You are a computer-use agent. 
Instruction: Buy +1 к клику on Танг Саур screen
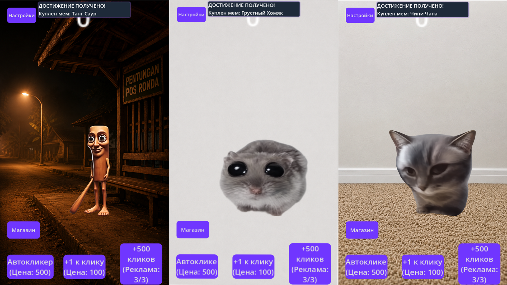[84, 267]
